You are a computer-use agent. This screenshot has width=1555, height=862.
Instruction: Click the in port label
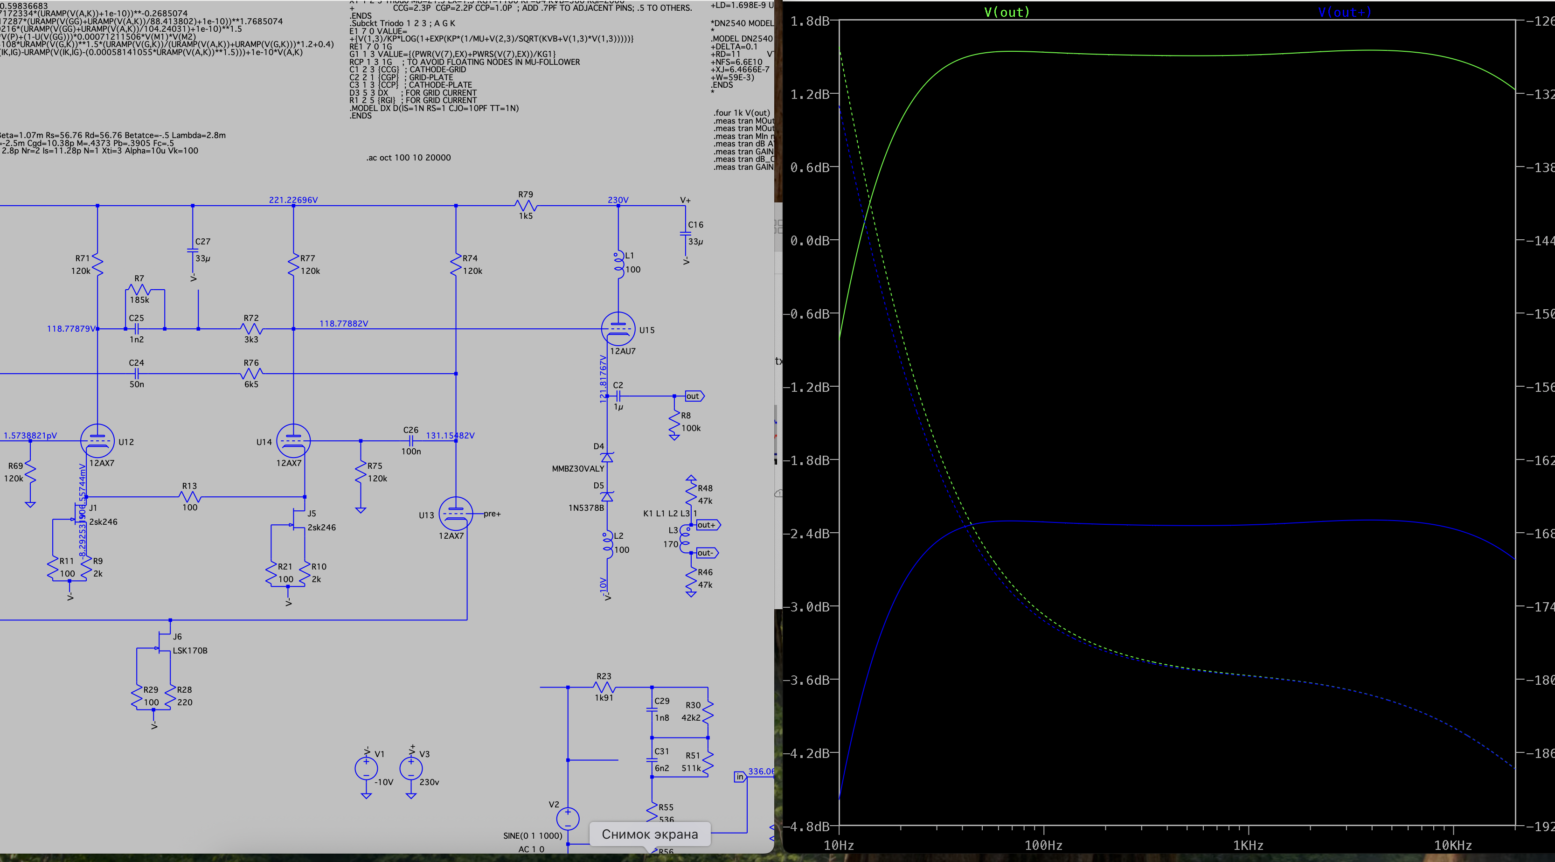tap(739, 777)
